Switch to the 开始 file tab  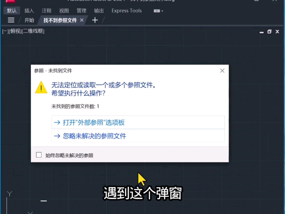pos(29,20)
